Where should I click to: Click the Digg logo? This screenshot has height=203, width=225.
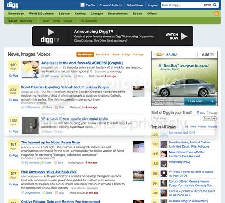pyautogui.click(x=13, y=5)
